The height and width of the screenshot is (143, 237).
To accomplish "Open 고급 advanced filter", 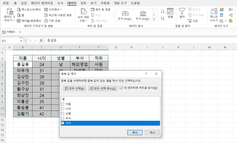I will coord(193,21).
